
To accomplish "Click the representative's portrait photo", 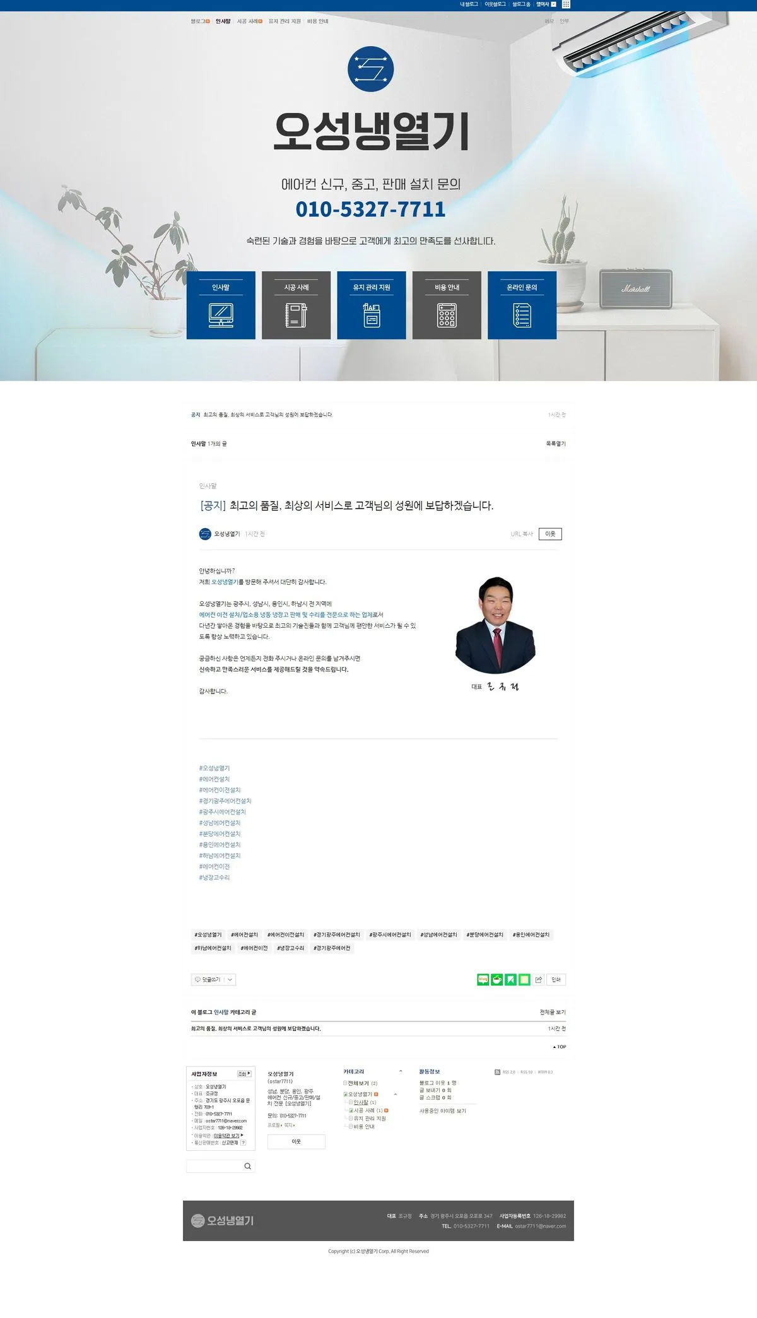I will [496, 625].
